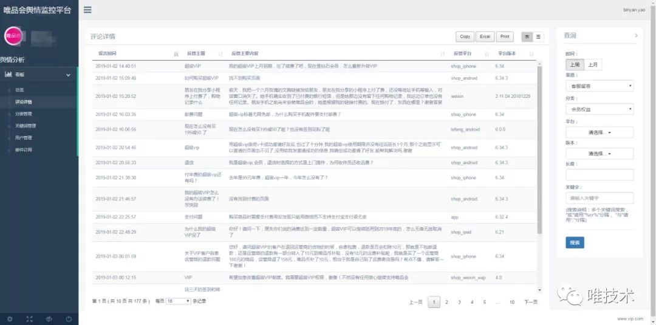656x325 pixels.
Task: Open the 版本 请选择 dropdown
Action: point(600,154)
